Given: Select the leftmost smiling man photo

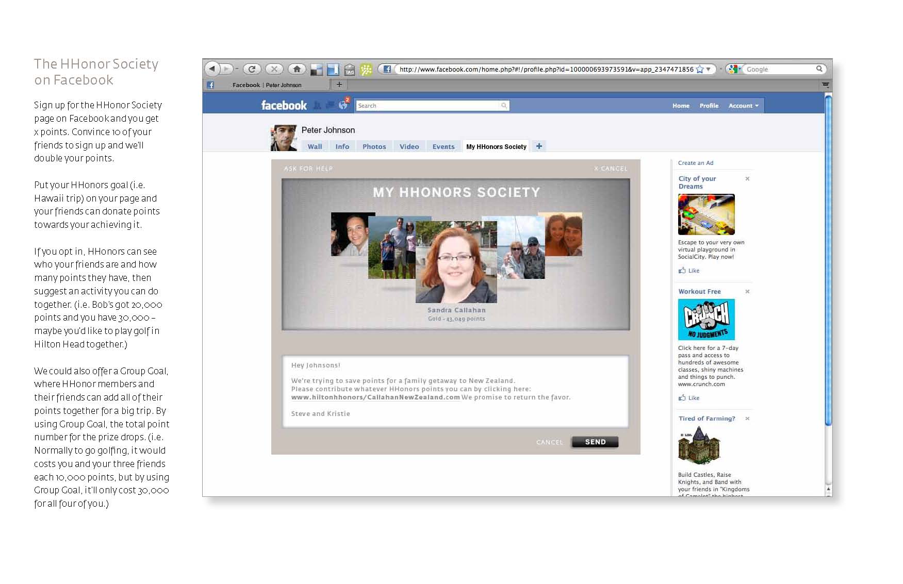Looking at the screenshot, I should click(x=349, y=234).
